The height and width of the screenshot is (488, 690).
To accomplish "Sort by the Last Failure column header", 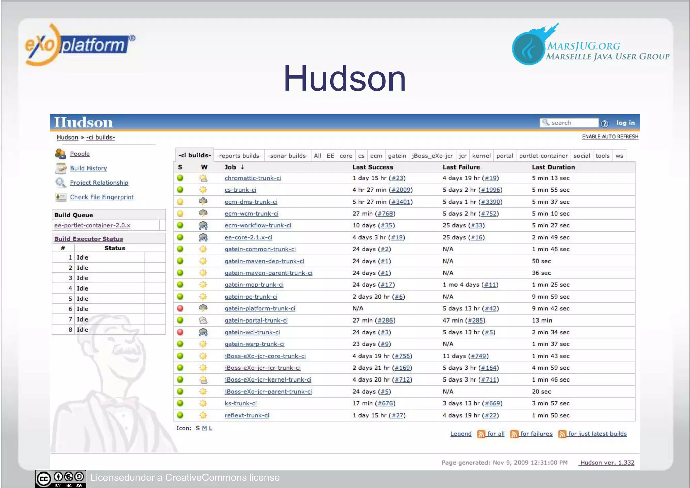I will click(461, 167).
